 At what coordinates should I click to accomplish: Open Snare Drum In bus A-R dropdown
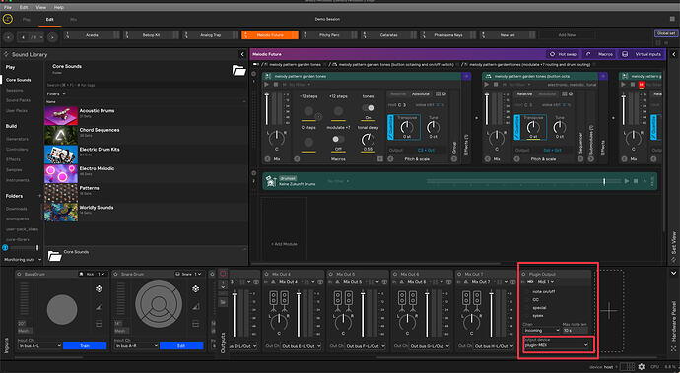tap(136, 346)
